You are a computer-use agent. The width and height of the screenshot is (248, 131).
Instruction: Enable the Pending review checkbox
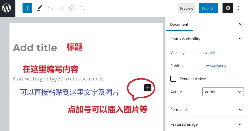tap(173, 79)
